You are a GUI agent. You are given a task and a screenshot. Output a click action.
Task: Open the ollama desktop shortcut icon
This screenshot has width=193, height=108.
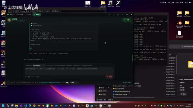88,4
